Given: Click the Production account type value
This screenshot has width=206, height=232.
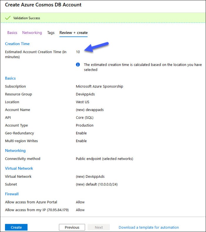Looking at the screenshot, I should coord(85,125).
